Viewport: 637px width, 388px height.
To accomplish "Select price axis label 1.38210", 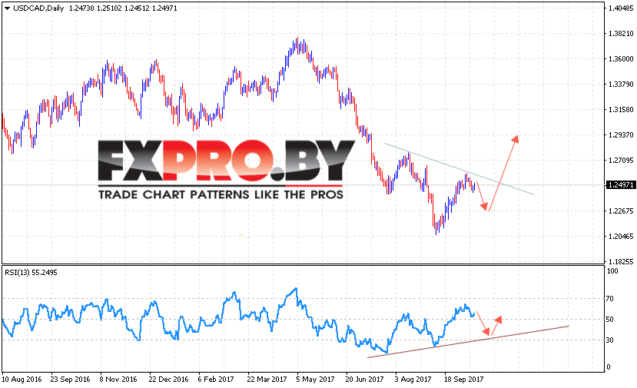I will [621, 34].
